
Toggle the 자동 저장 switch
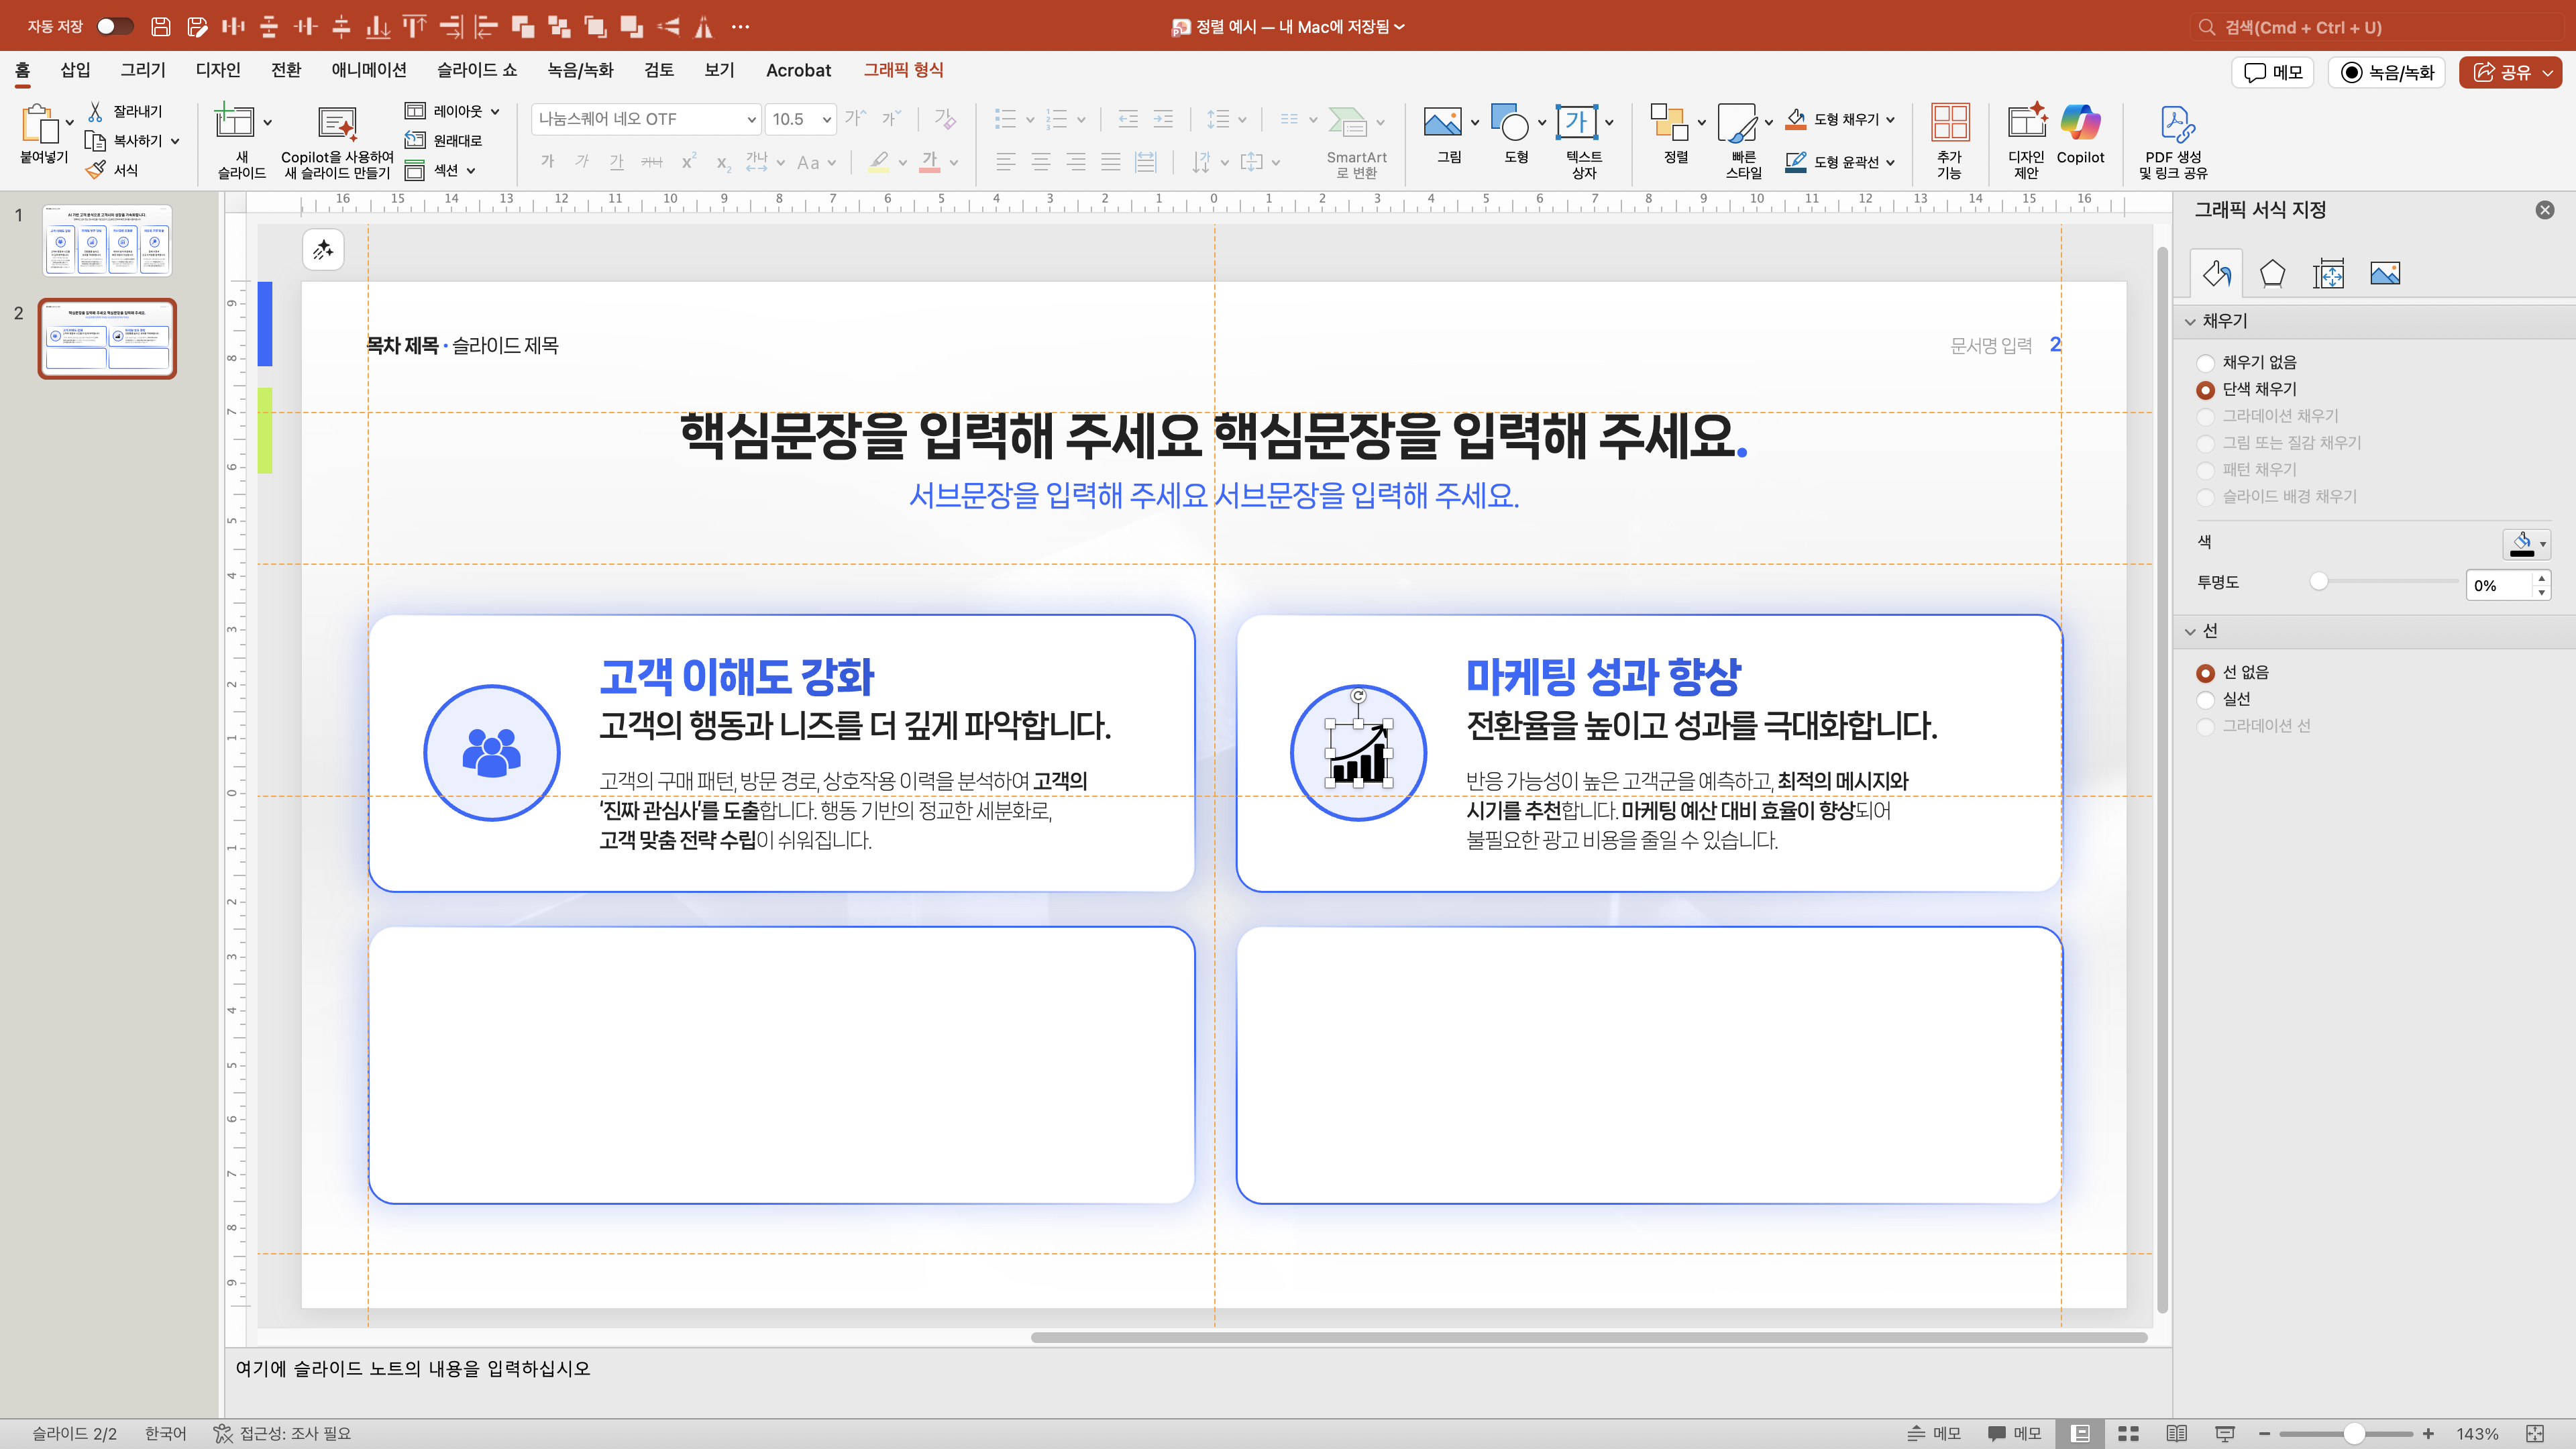pos(114,27)
